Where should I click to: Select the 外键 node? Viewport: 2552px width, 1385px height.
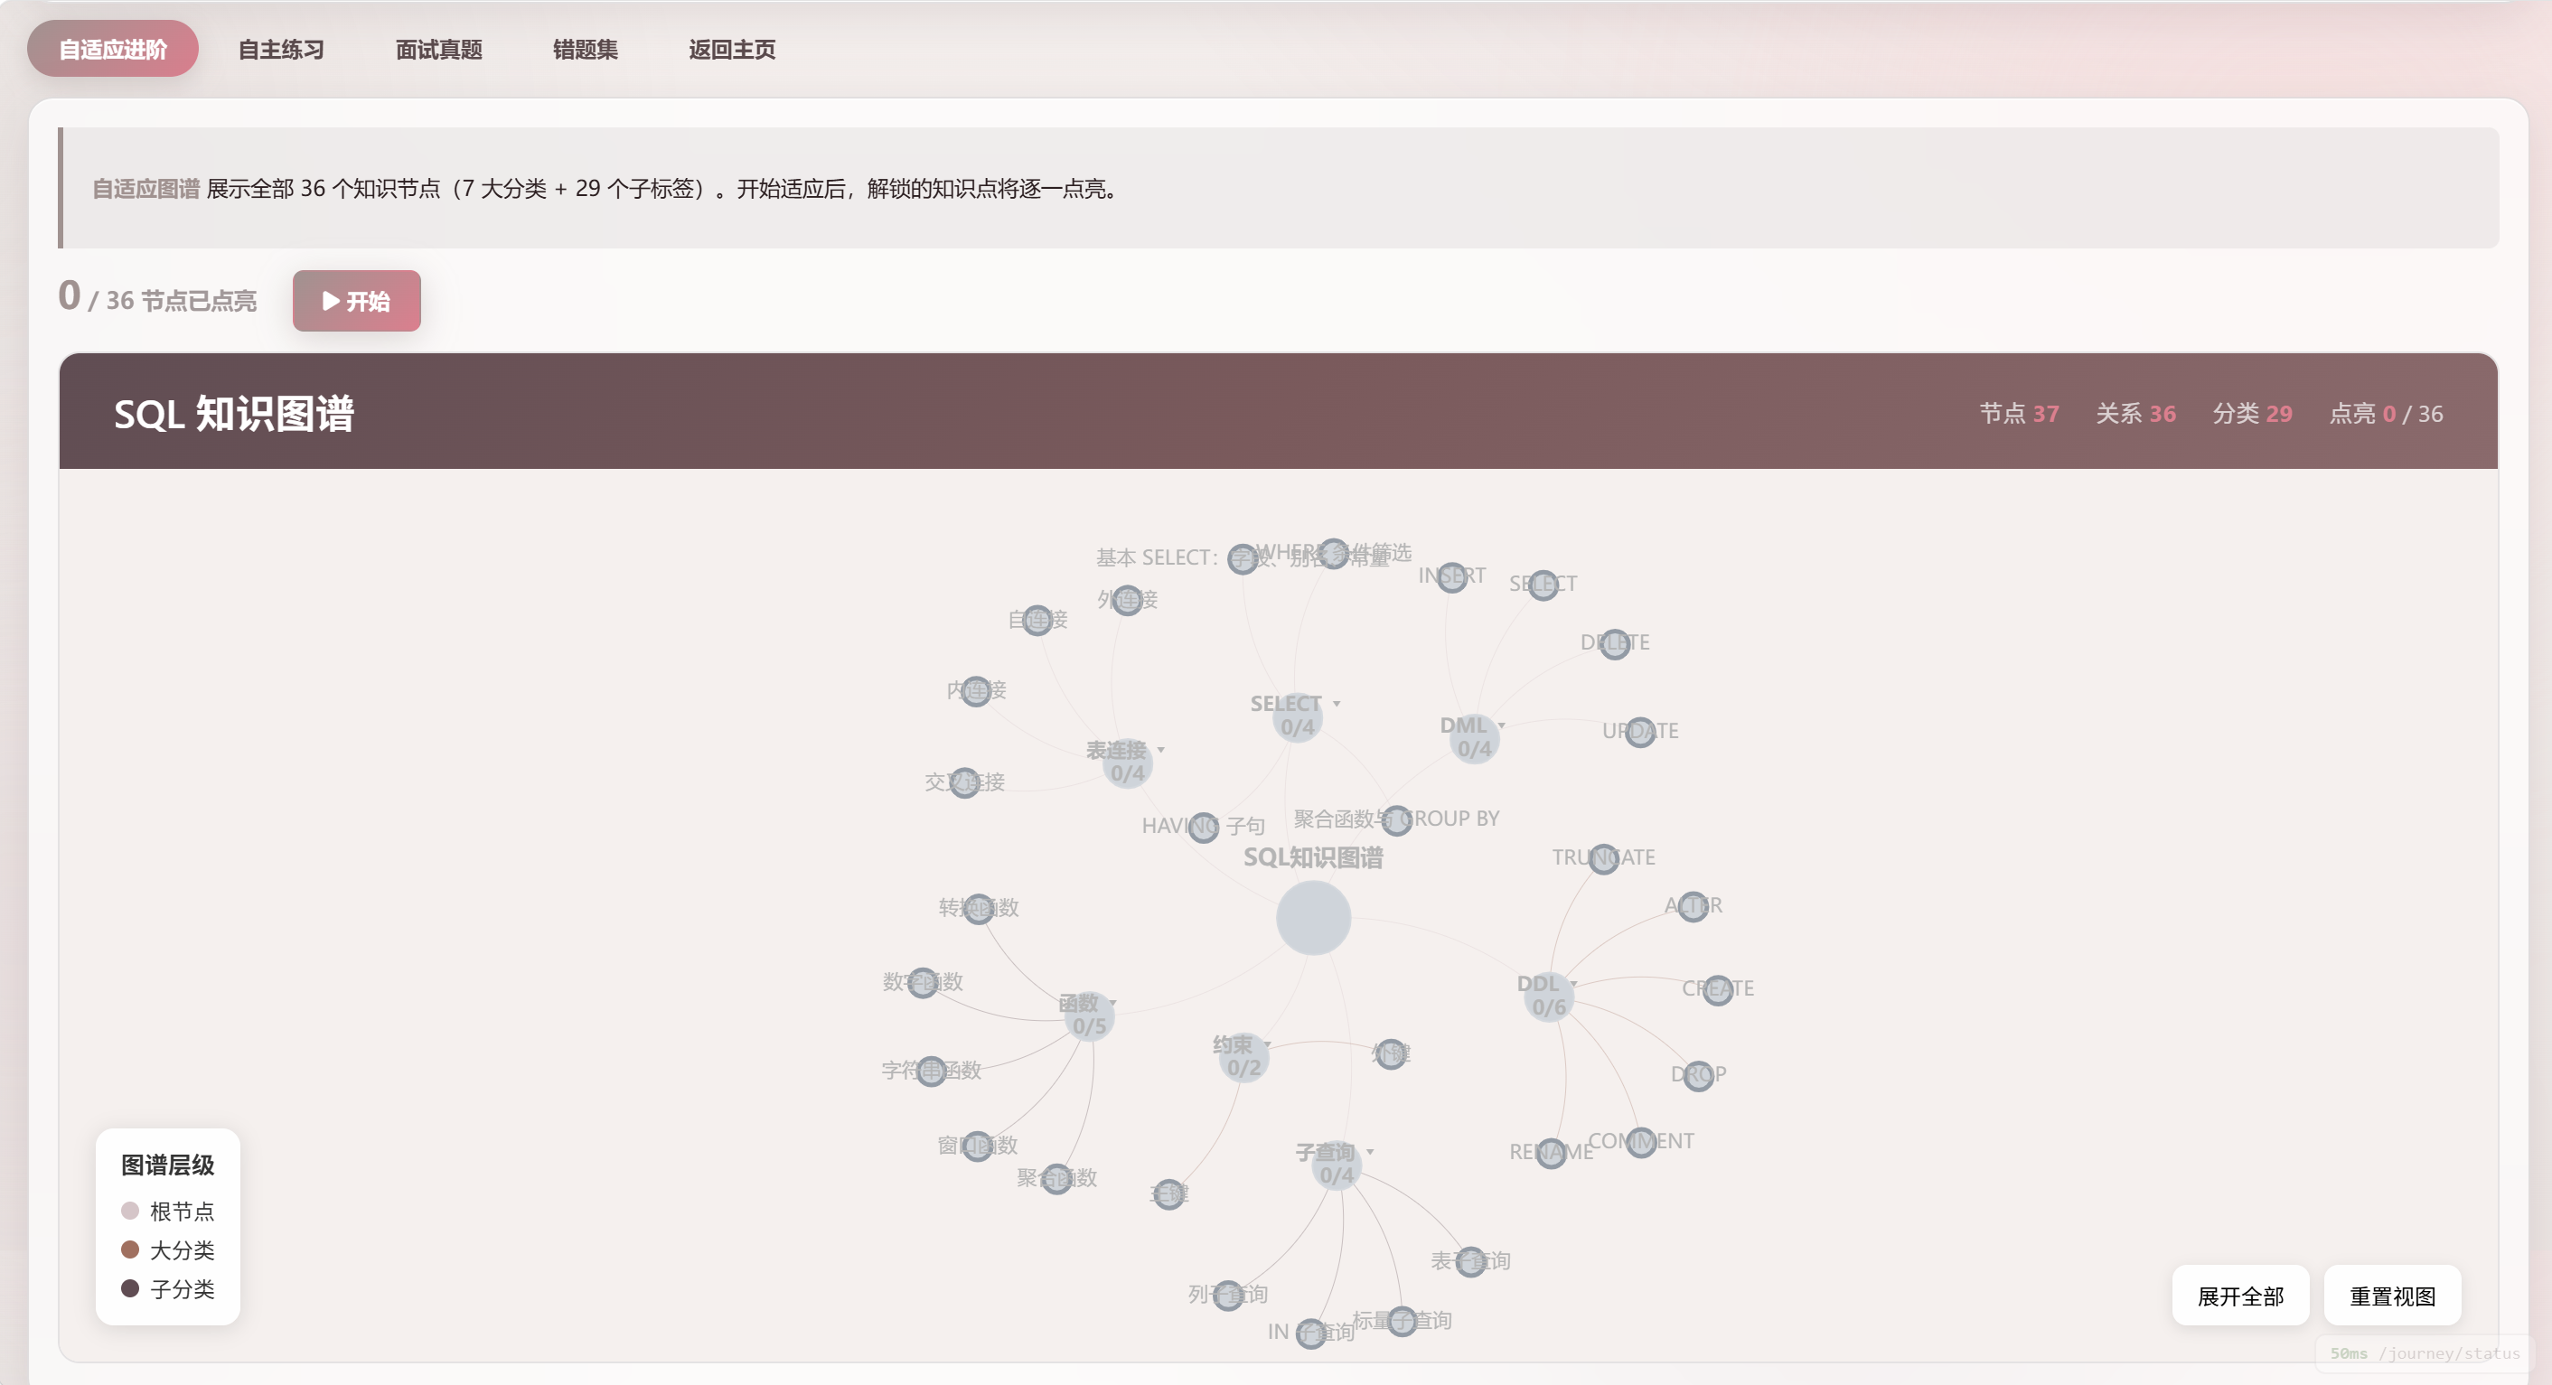tap(1391, 1053)
